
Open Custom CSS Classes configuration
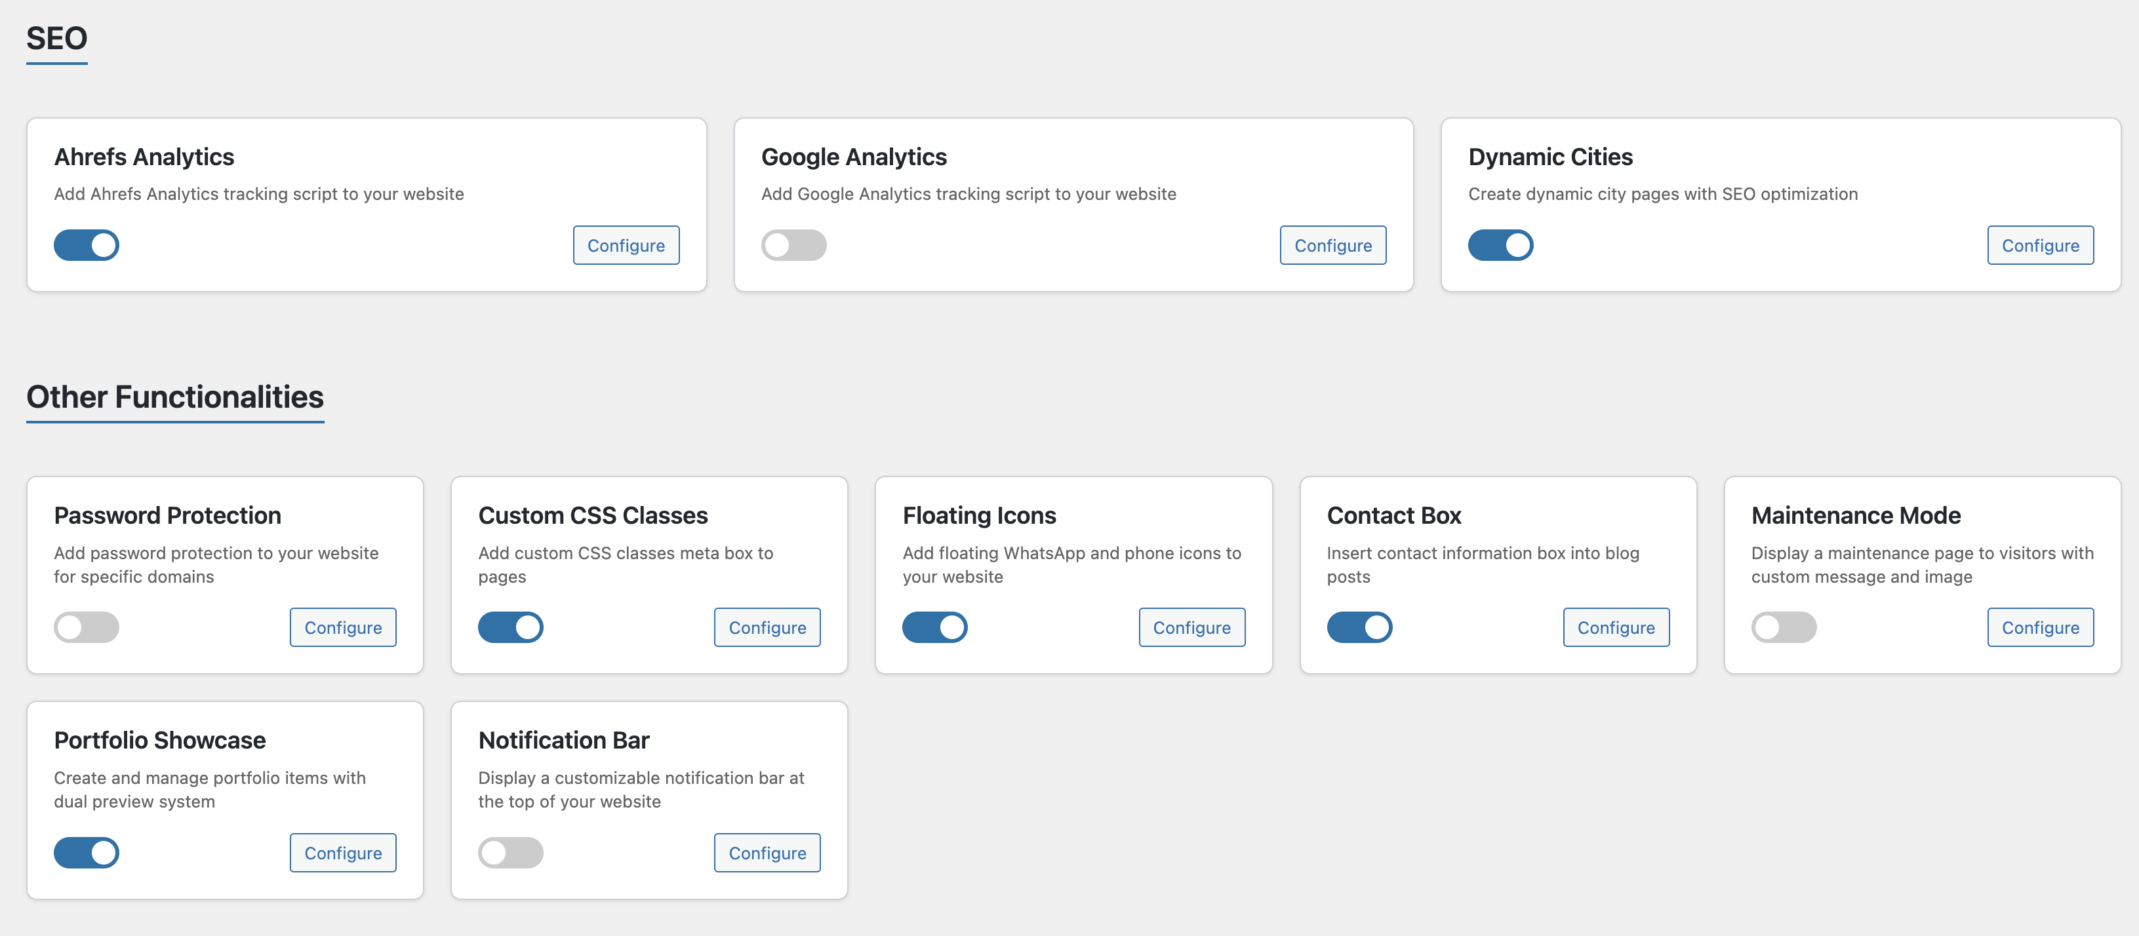[x=767, y=627]
